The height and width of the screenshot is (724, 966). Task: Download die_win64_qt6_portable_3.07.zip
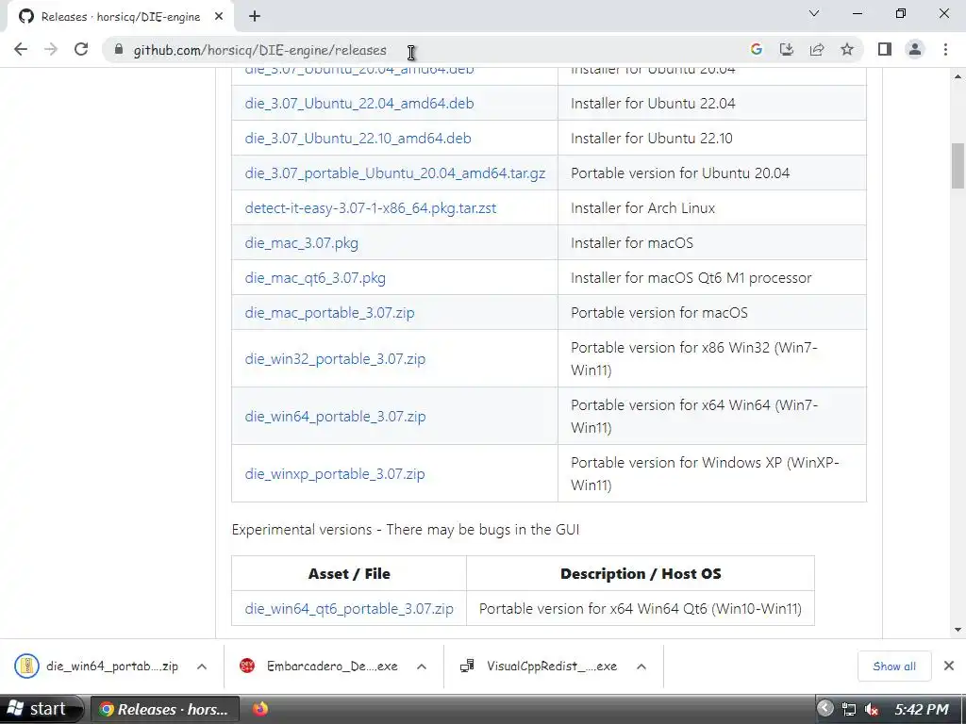[x=349, y=609]
